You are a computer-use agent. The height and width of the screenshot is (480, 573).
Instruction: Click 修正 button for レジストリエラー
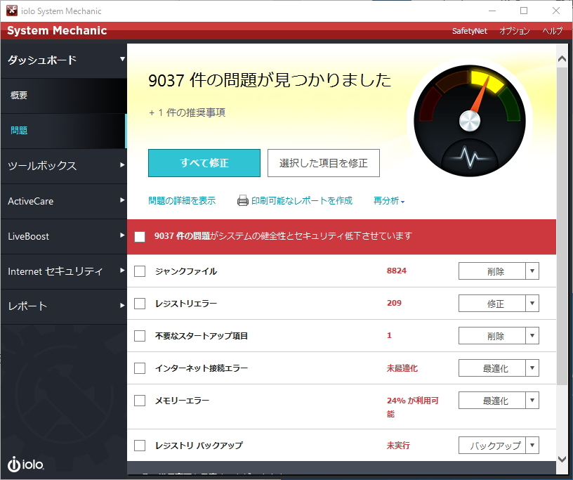492,304
